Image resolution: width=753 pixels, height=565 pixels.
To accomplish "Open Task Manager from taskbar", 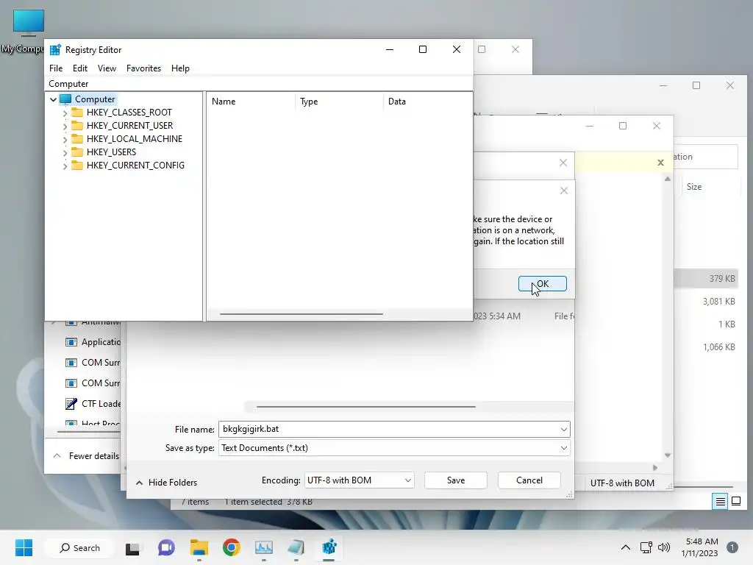I will pyautogui.click(x=264, y=547).
